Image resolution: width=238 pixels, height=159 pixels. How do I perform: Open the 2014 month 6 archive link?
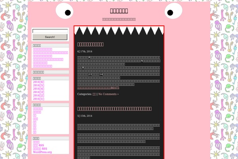[38, 82]
